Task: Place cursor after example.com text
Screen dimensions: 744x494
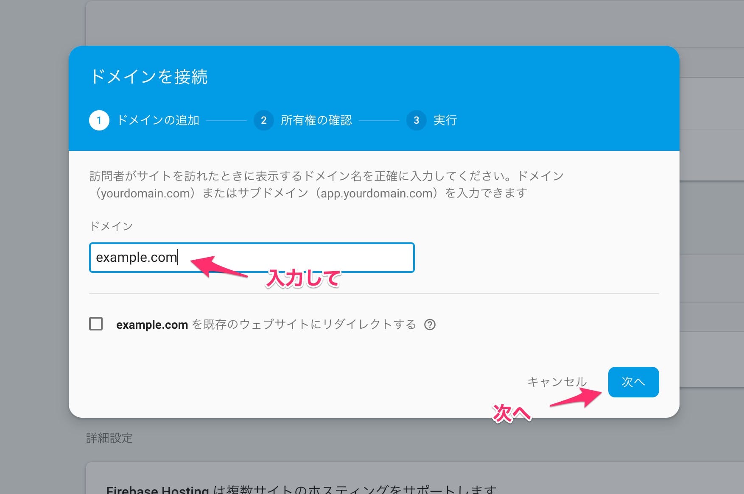Action: click(178, 258)
